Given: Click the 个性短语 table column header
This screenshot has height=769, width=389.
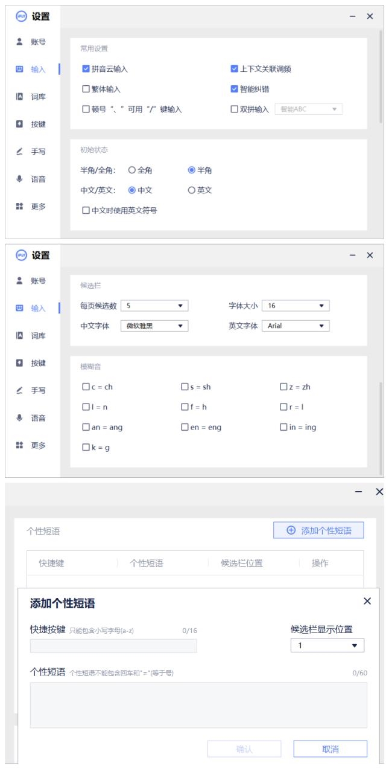Looking at the screenshot, I should coord(147,563).
